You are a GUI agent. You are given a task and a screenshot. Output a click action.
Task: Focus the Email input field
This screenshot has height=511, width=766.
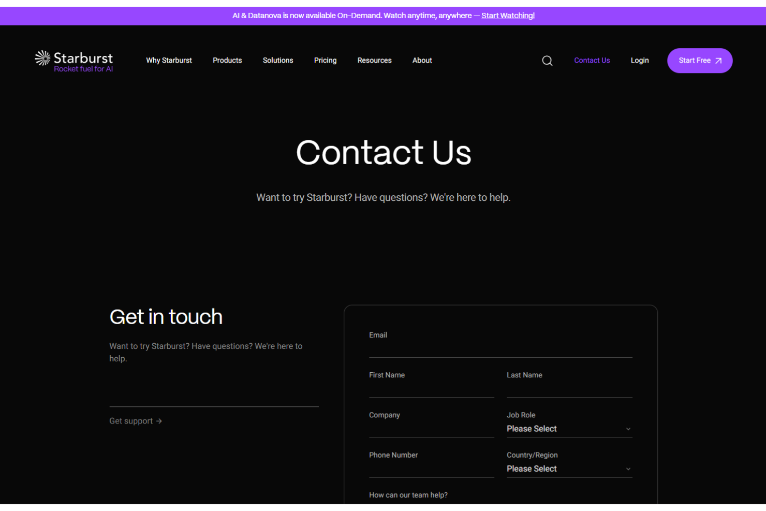[x=500, y=349]
